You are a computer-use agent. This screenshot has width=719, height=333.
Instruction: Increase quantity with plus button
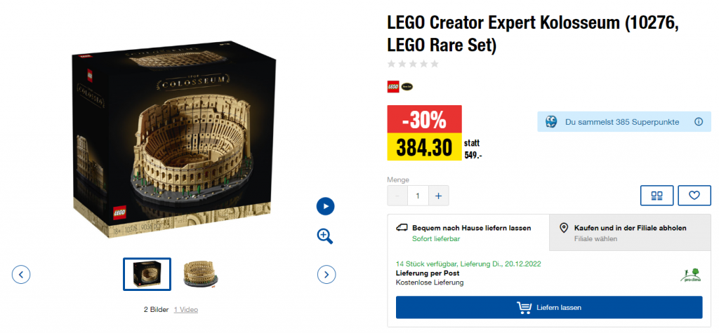coord(438,196)
